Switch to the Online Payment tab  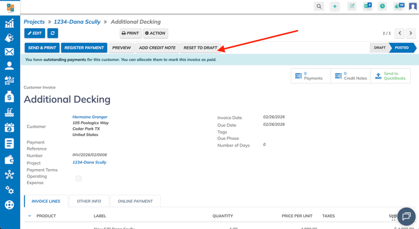tap(135, 202)
